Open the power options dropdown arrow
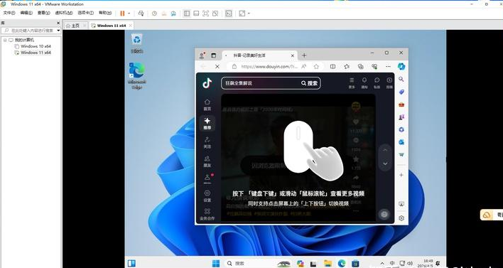Screen dimensions: 503x268 point(129,14)
